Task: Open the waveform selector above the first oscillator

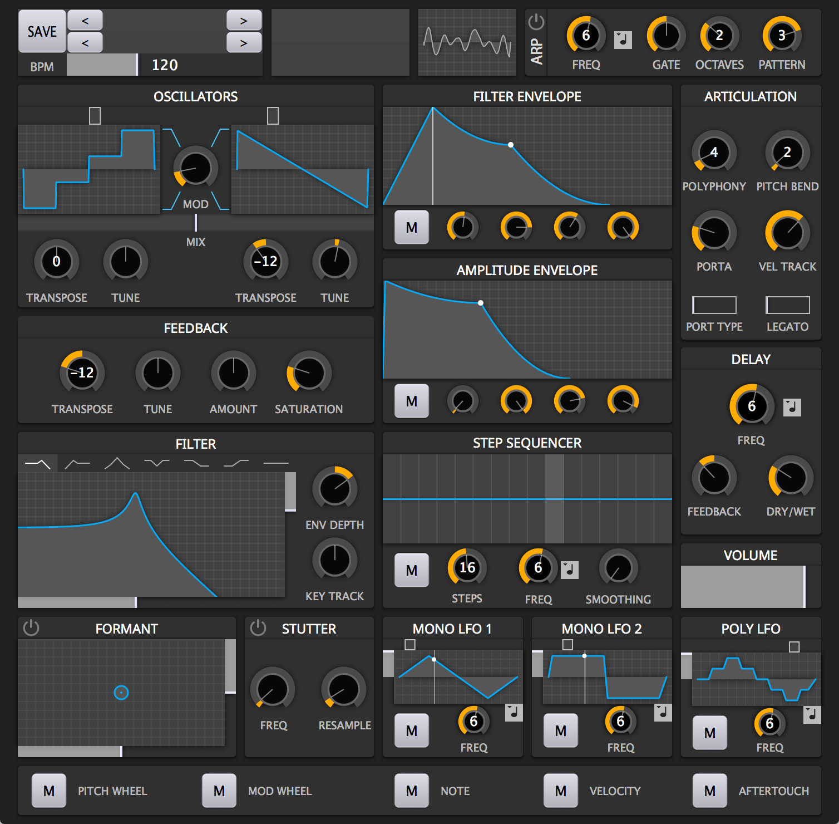Action: [95, 116]
